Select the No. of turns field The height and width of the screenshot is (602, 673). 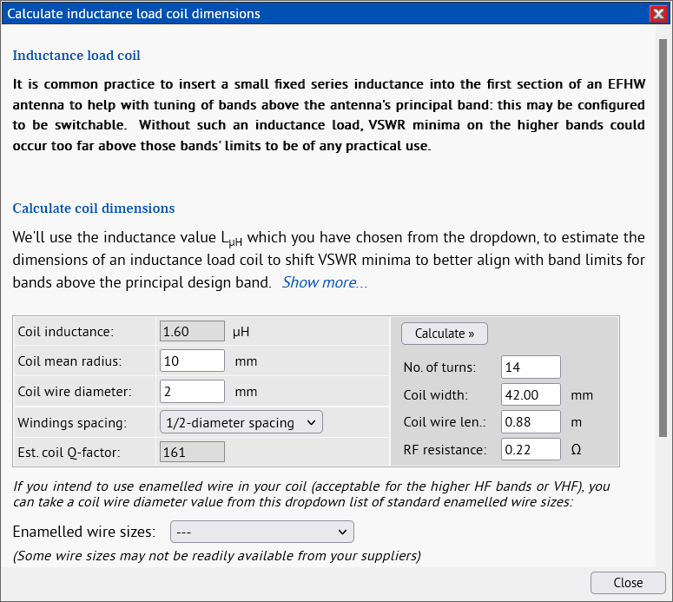[530, 367]
